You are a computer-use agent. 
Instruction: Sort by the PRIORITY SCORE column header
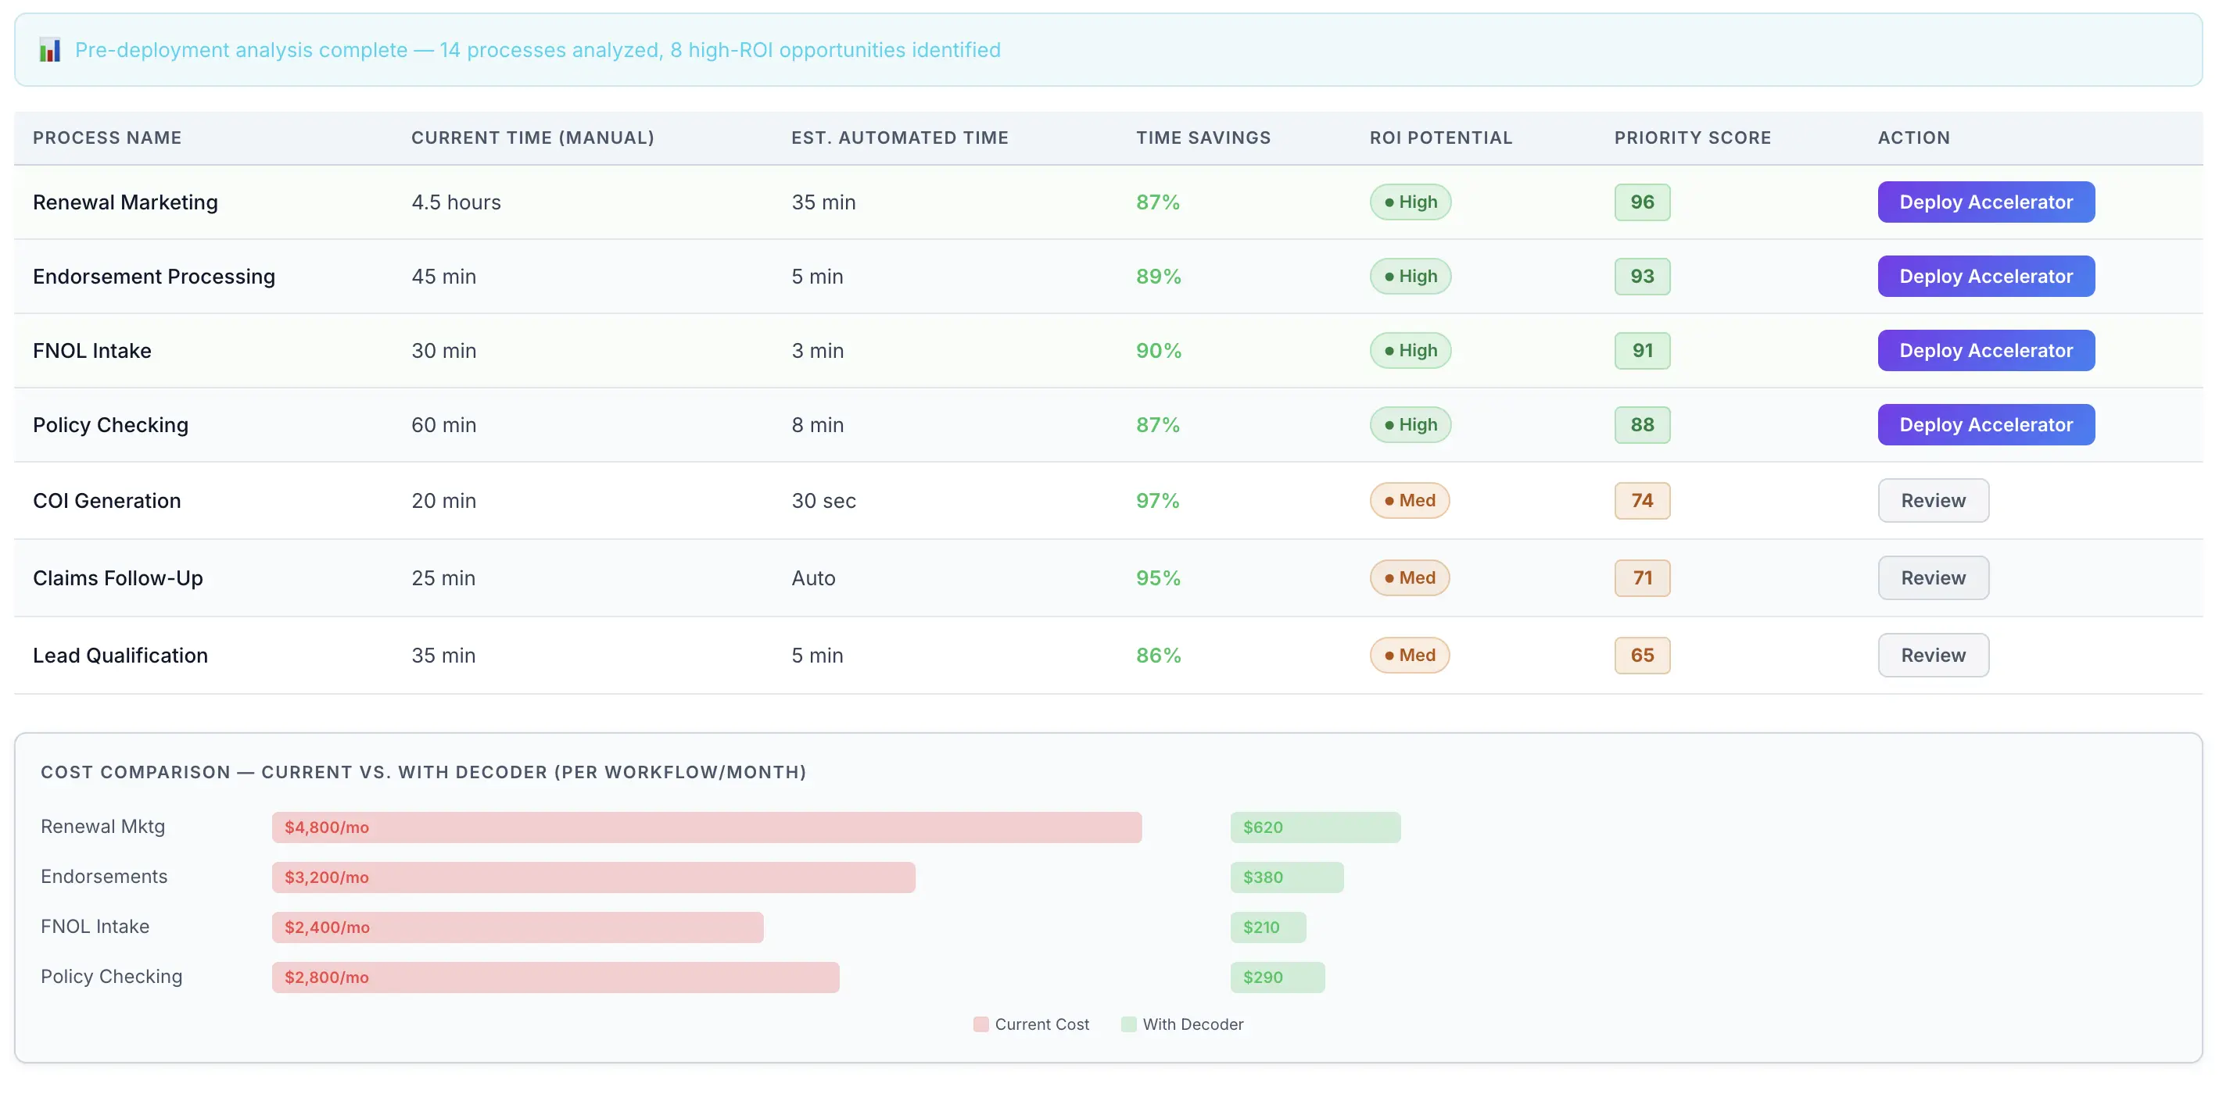coord(1693,138)
